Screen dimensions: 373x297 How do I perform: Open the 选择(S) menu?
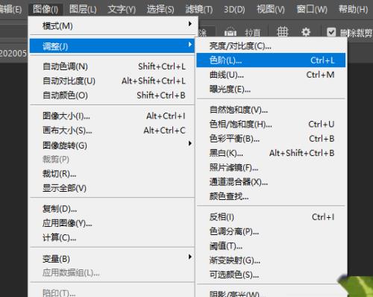click(x=160, y=10)
